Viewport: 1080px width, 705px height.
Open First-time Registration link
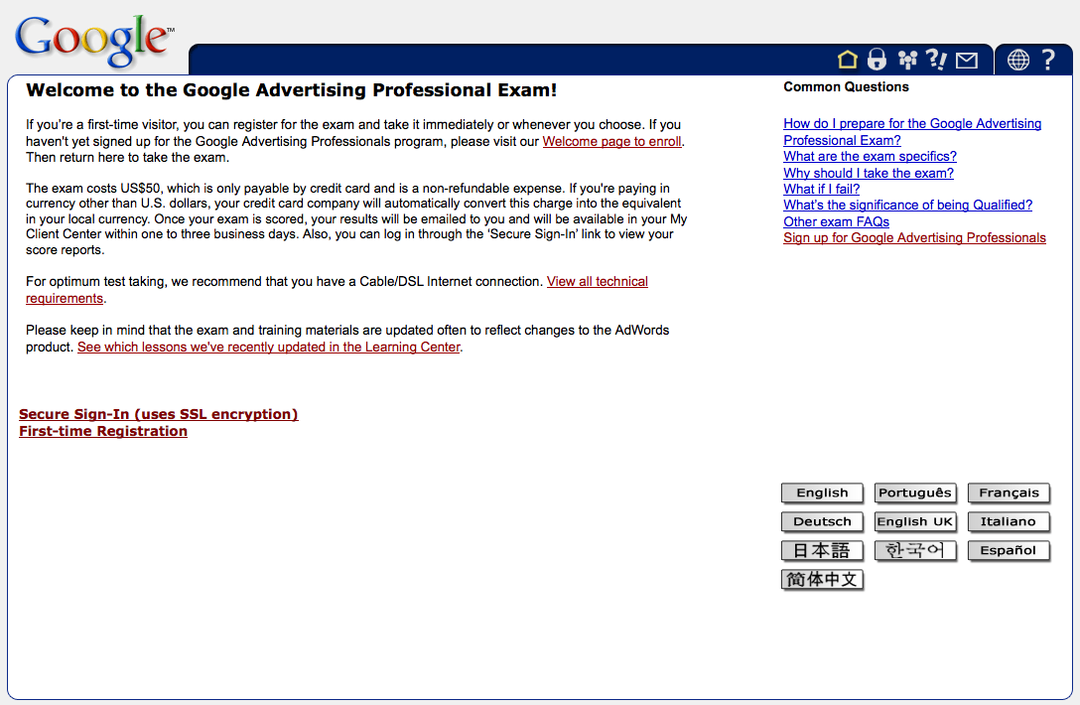tap(103, 431)
